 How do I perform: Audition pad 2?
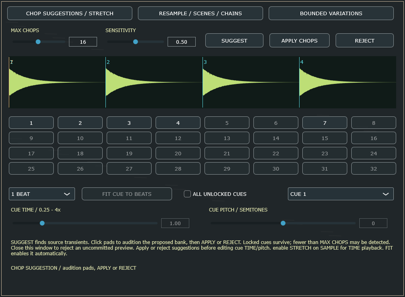pyautogui.click(x=80, y=123)
